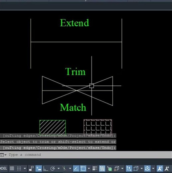Switch to MODEL space button

point(4,169)
